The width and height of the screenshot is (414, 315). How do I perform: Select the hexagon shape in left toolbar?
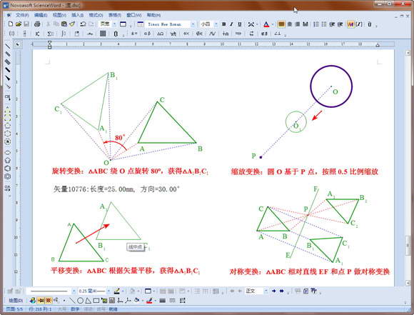pyautogui.click(x=8, y=169)
